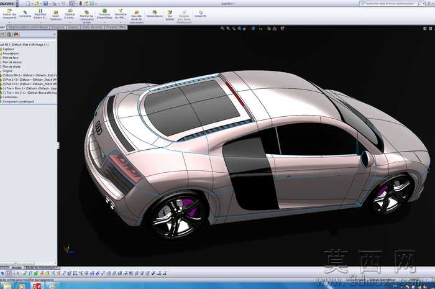
Task: Click the Open file icon
Action: [x=37, y=4]
